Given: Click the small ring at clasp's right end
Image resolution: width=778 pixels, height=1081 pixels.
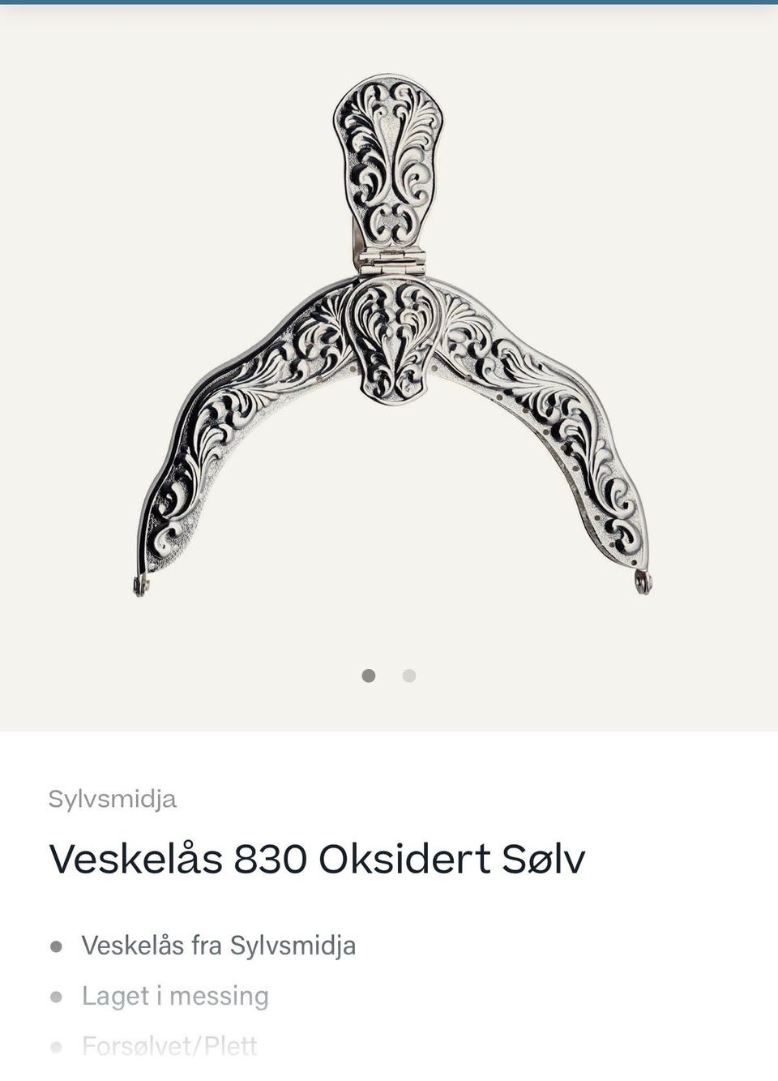Looking at the screenshot, I should click(x=643, y=582).
